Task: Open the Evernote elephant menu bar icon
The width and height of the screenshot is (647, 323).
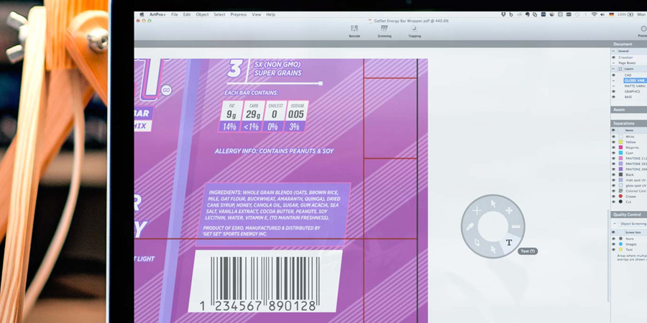Action: click(528, 14)
